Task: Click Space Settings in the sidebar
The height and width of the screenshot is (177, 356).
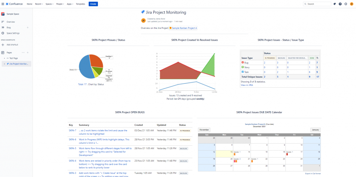Action: point(13,33)
